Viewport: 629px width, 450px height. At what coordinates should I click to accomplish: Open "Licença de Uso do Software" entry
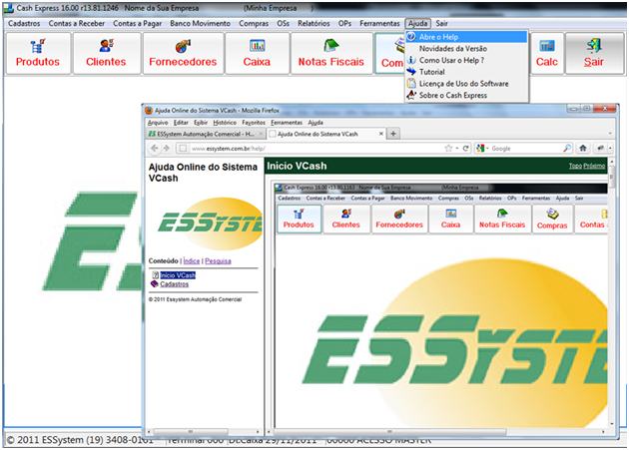pos(463,83)
